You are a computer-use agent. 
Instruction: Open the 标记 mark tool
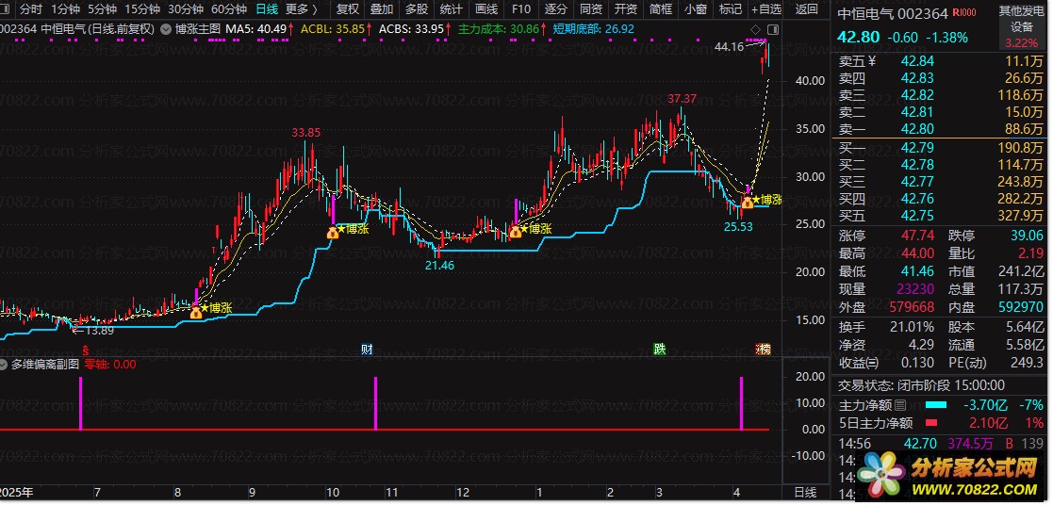pos(730,9)
